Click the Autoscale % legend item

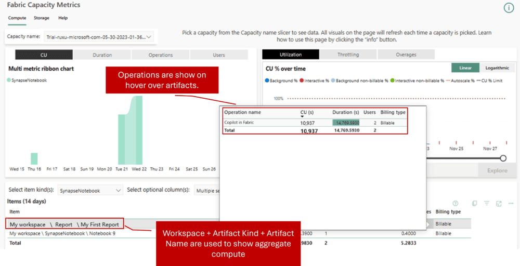[460, 81]
